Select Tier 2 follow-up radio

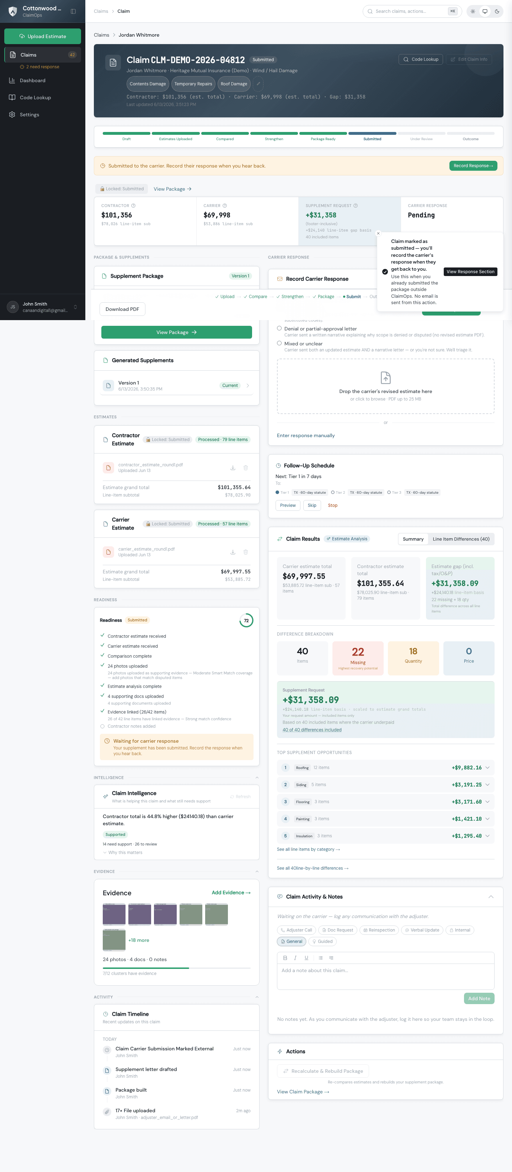(x=333, y=492)
